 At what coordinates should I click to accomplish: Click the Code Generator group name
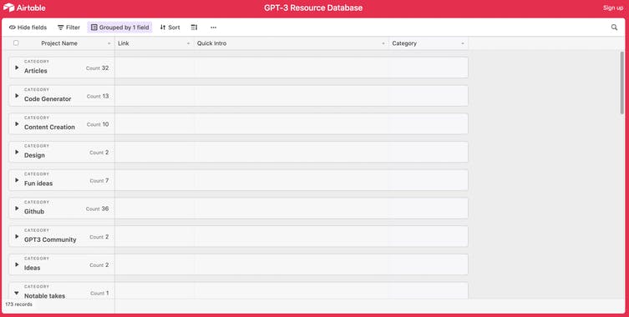[x=48, y=99]
